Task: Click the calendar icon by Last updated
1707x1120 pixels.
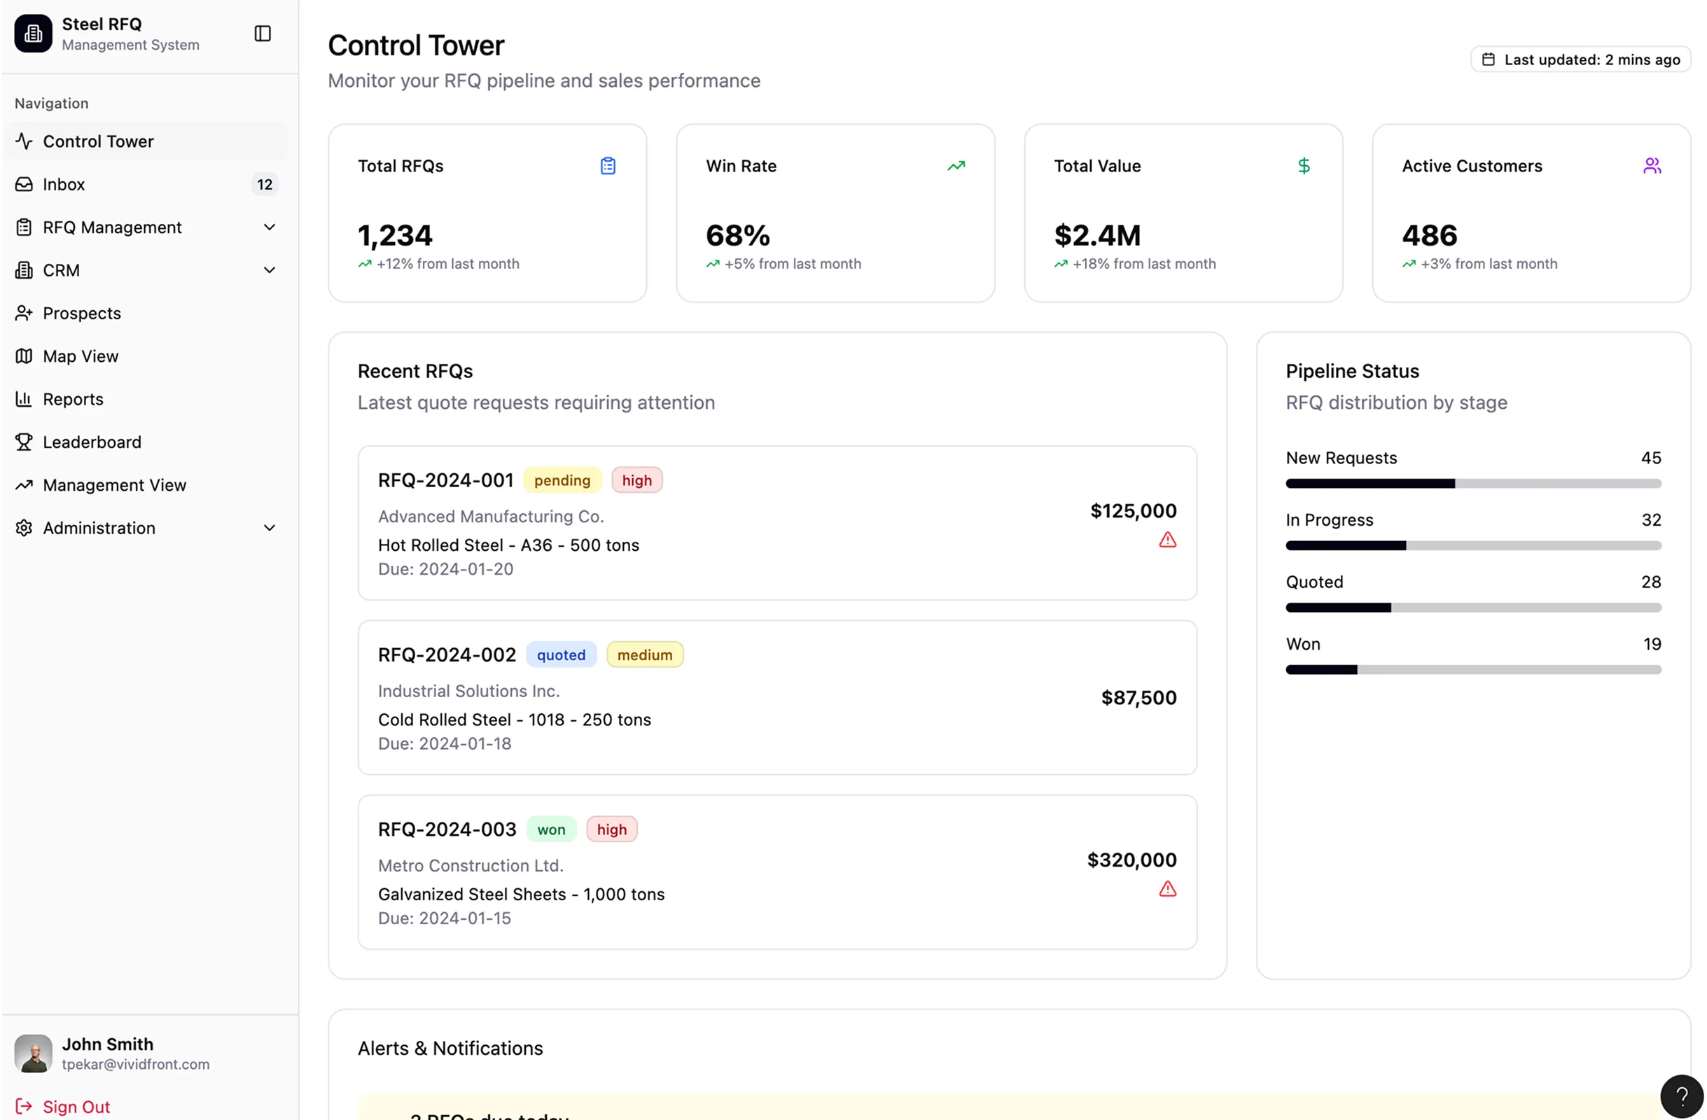Action: pyautogui.click(x=1489, y=59)
